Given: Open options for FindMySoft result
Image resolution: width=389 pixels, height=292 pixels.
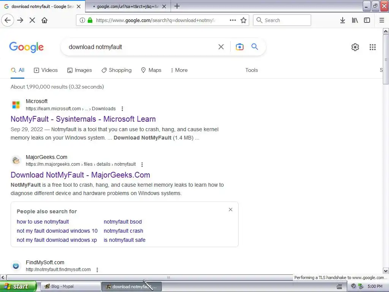Looking at the screenshot, I should point(97,270).
